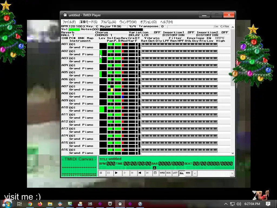Switch to MINI player mode
This screenshot has height=208, width=277.
pyautogui.click(x=188, y=173)
